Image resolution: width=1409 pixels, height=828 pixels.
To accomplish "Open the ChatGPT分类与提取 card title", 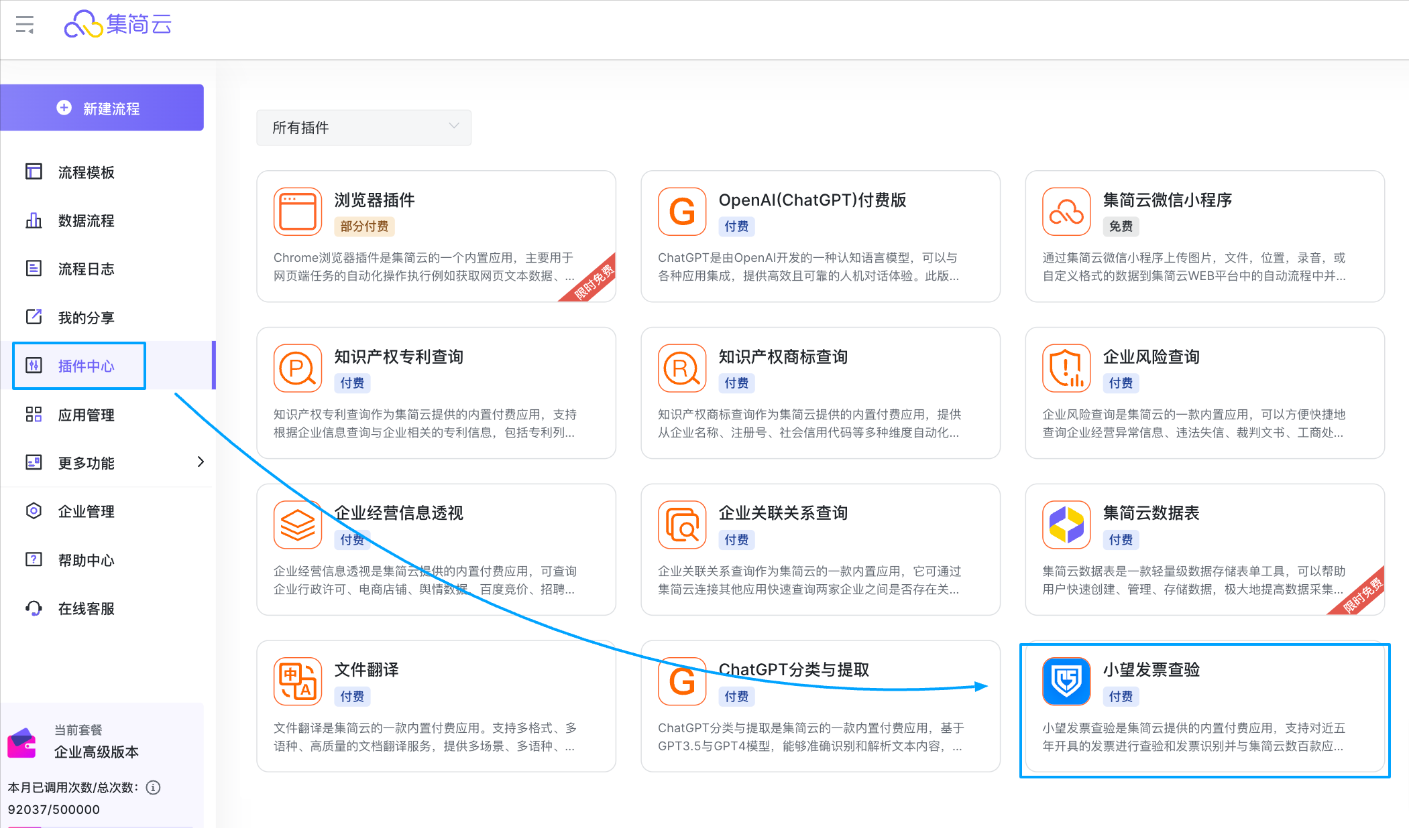I will coord(793,669).
